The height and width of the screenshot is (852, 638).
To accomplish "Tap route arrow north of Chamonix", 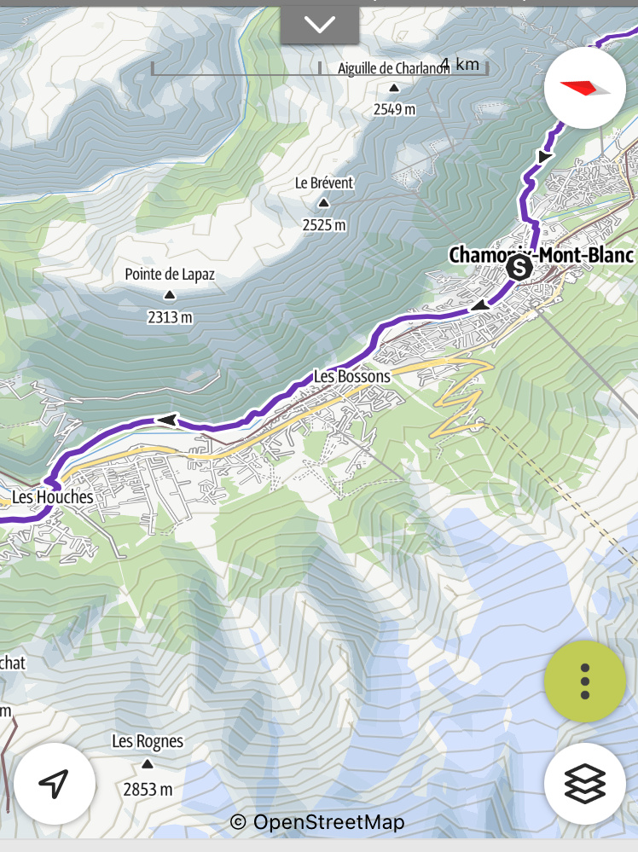I will [544, 157].
